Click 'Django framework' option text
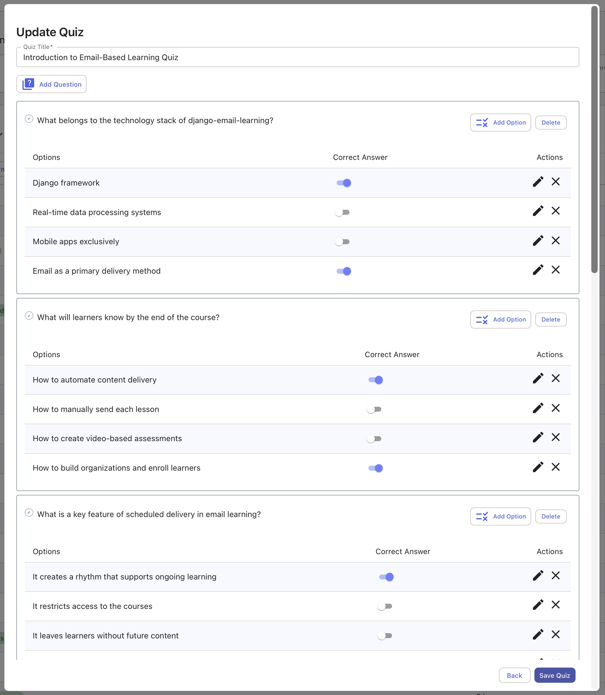This screenshot has width=605, height=695. (x=66, y=183)
